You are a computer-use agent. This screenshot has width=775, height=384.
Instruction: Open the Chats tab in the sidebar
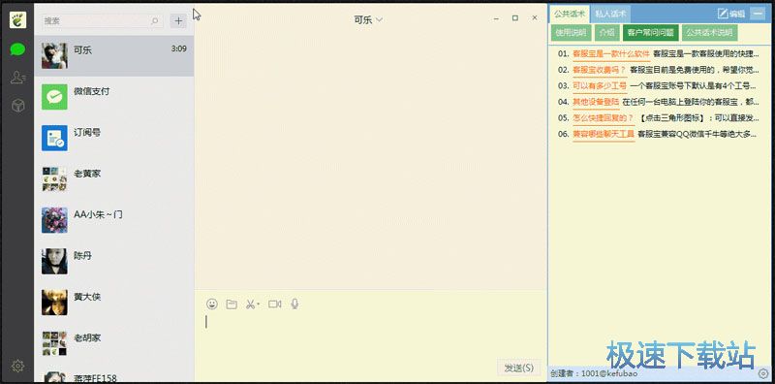pyautogui.click(x=17, y=49)
